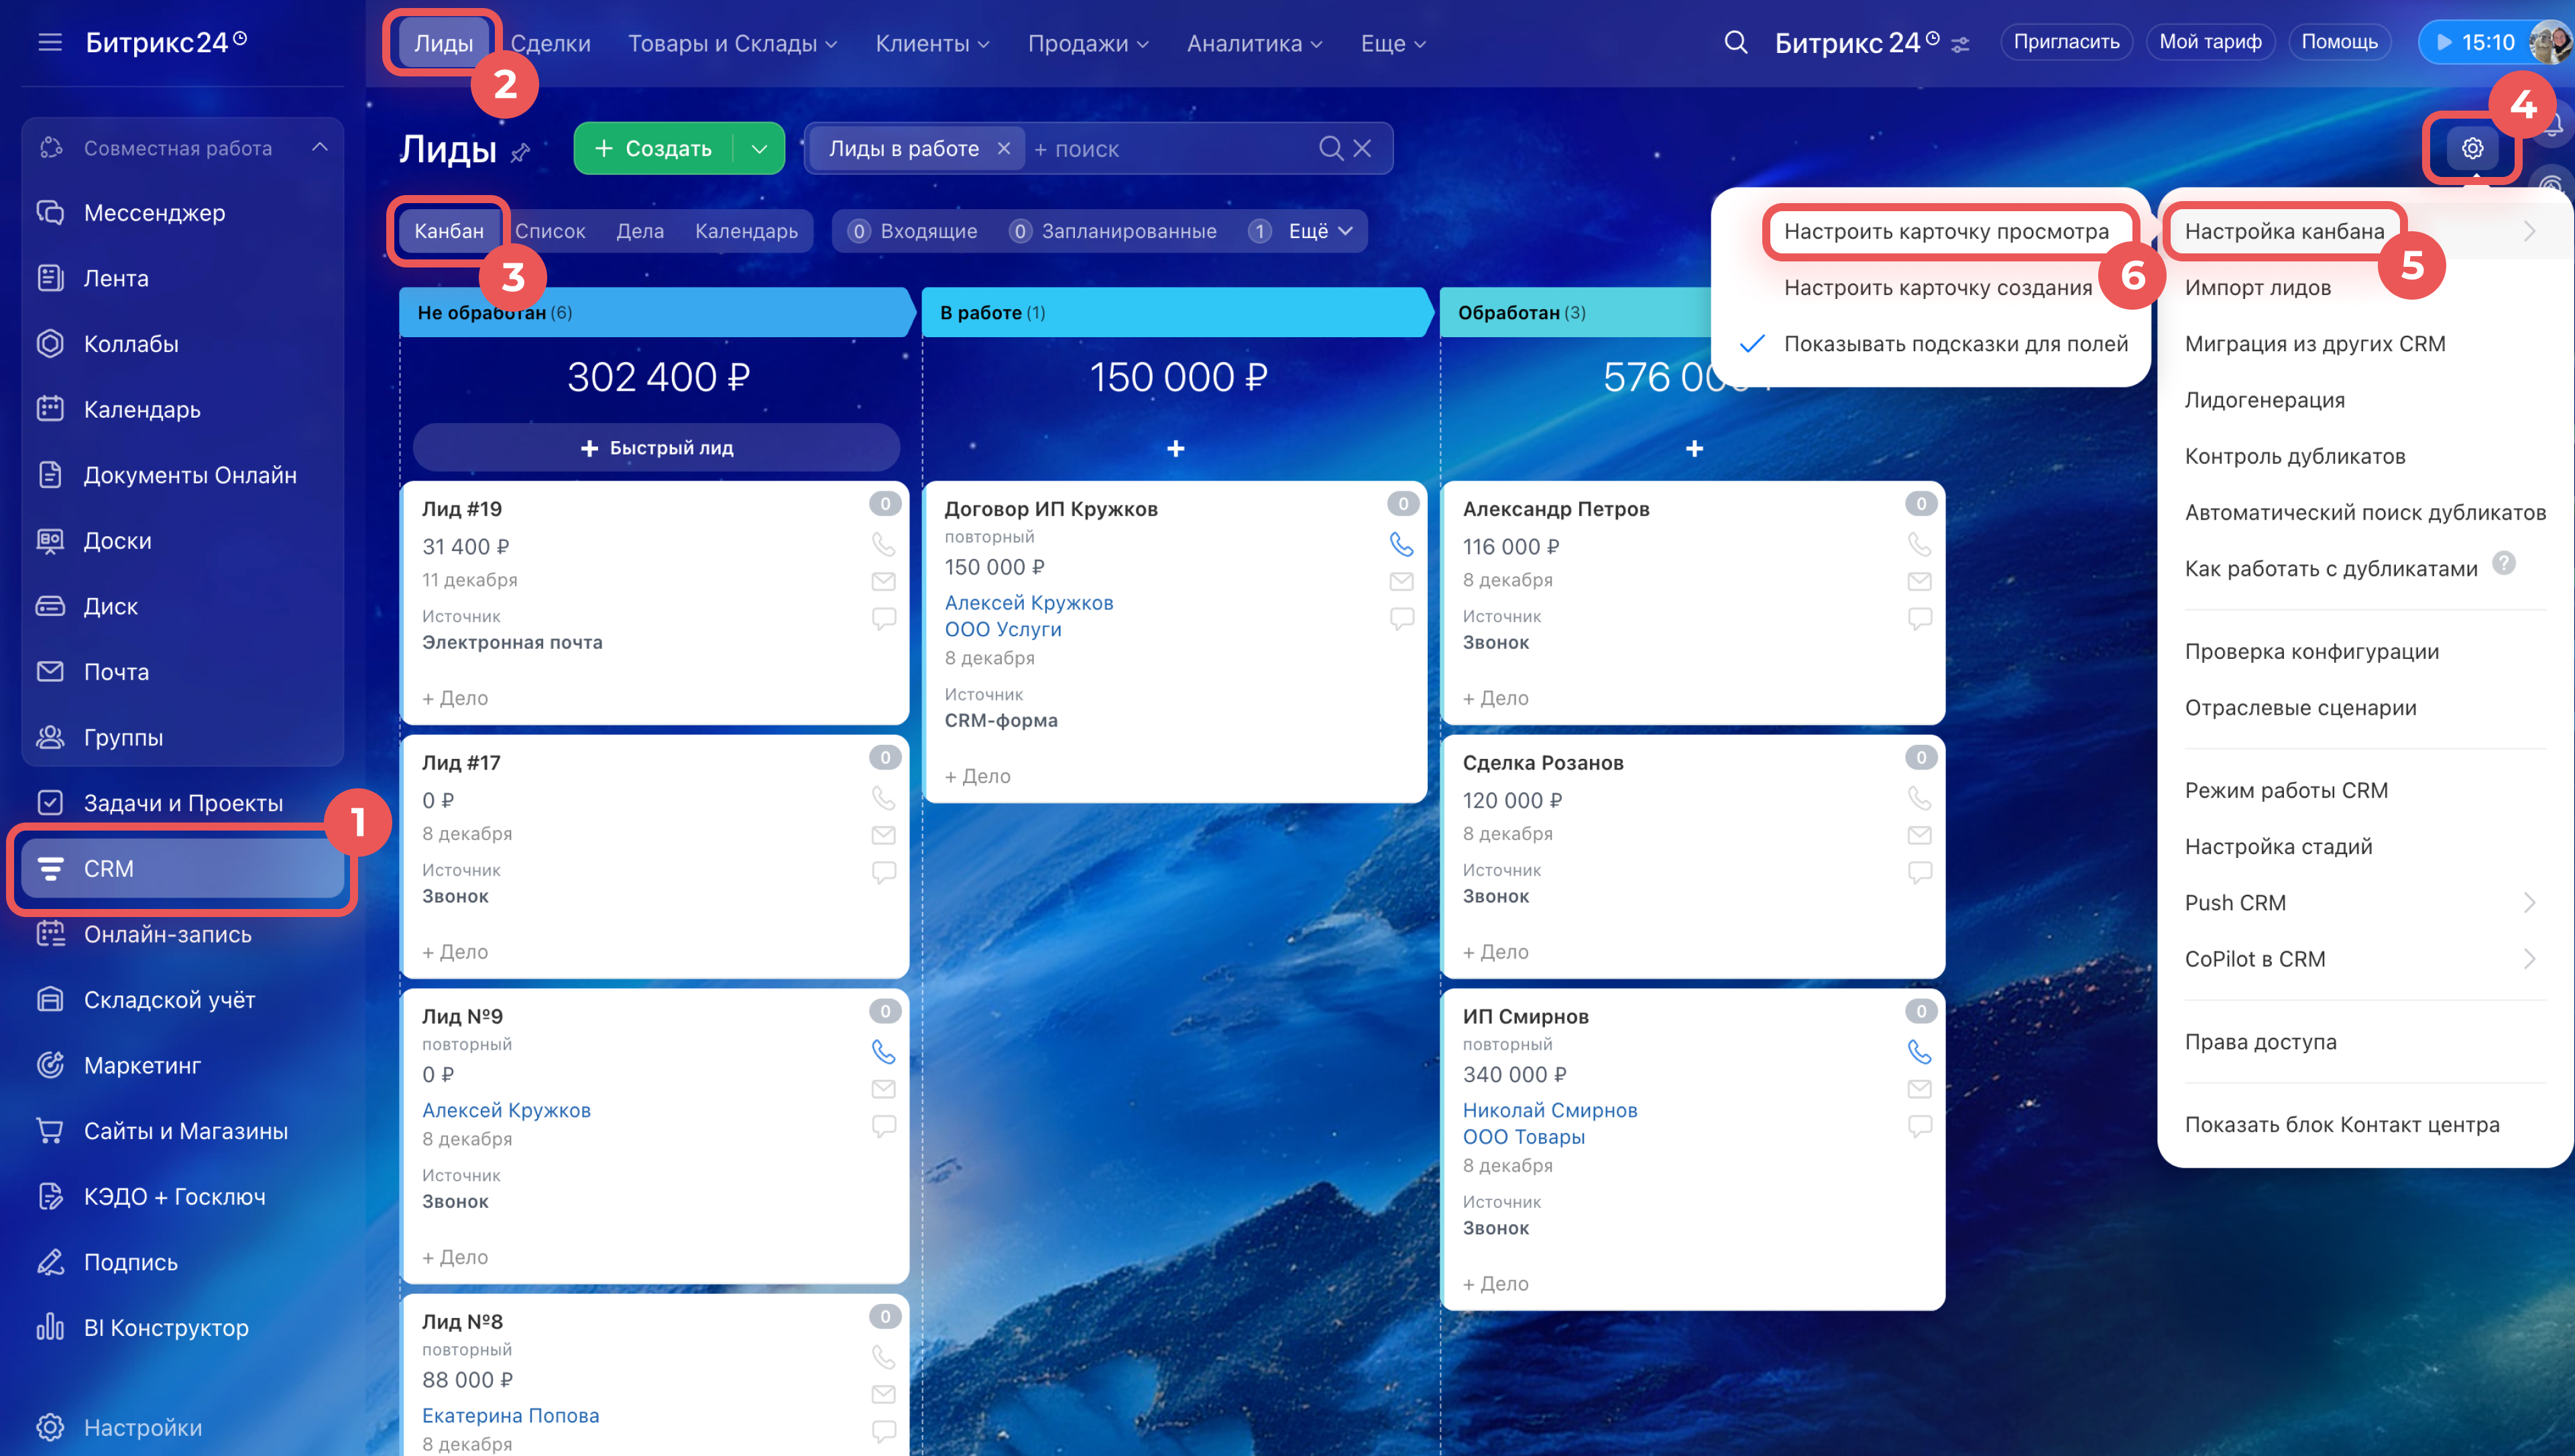Open the Аналитика dropdown menu

pyautogui.click(x=1254, y=43)
